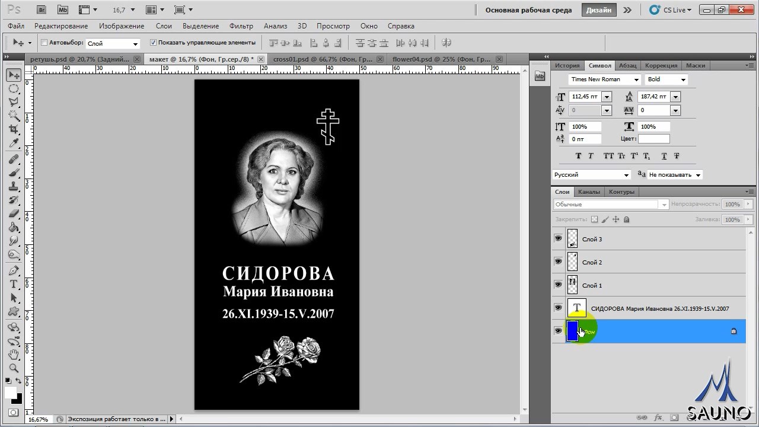Apply Strikethrough style in Character panel

pos(677,156)
